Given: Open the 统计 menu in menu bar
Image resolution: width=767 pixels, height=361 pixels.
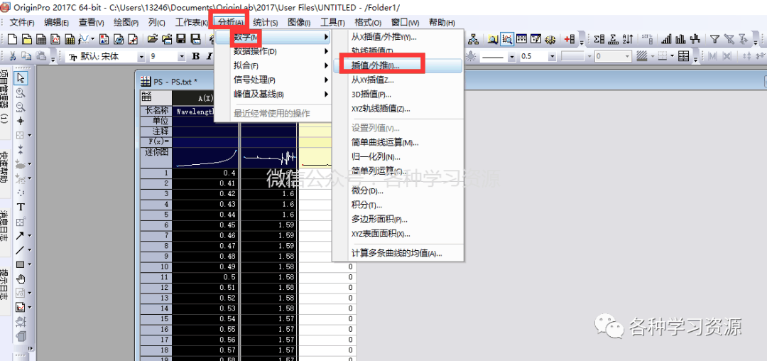Looking at the screenshot, I should click(266, 23).
